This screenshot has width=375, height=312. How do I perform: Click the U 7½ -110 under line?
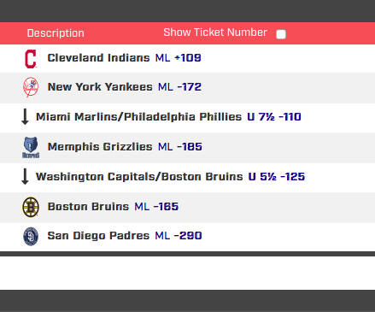tap(274, 117)
